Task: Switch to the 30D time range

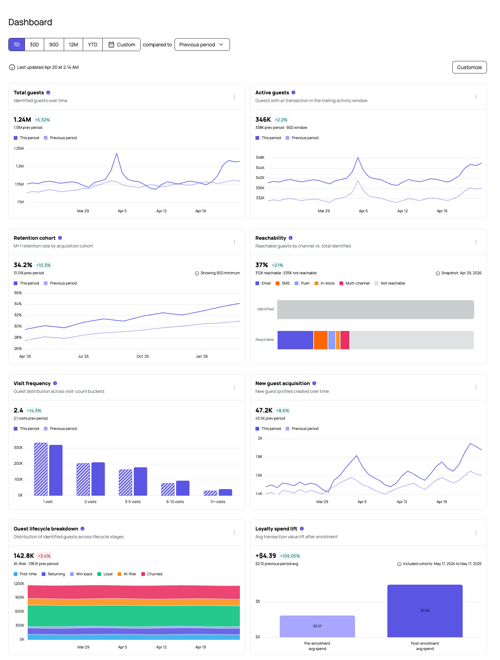Action: 34,45
